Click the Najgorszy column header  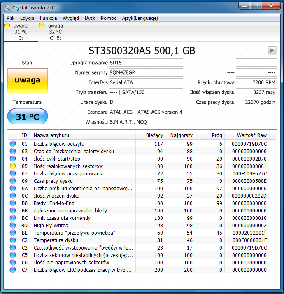tap(180, 135)
